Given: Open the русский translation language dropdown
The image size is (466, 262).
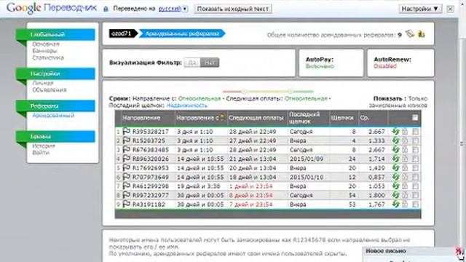Looking at the screenshot, I should click(185, 9).
